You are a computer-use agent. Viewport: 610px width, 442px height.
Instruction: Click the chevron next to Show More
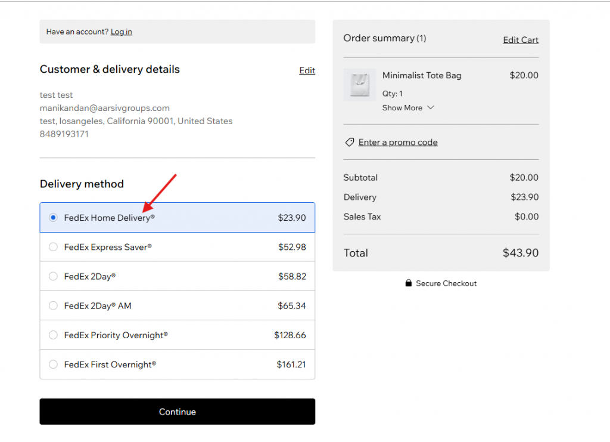click(431, 108)
